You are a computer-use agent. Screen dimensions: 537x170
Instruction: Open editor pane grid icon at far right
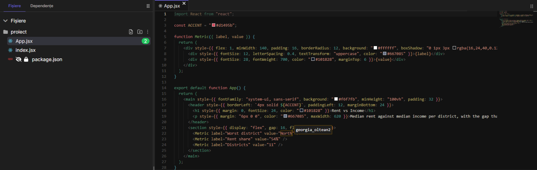tap(532, 6)
